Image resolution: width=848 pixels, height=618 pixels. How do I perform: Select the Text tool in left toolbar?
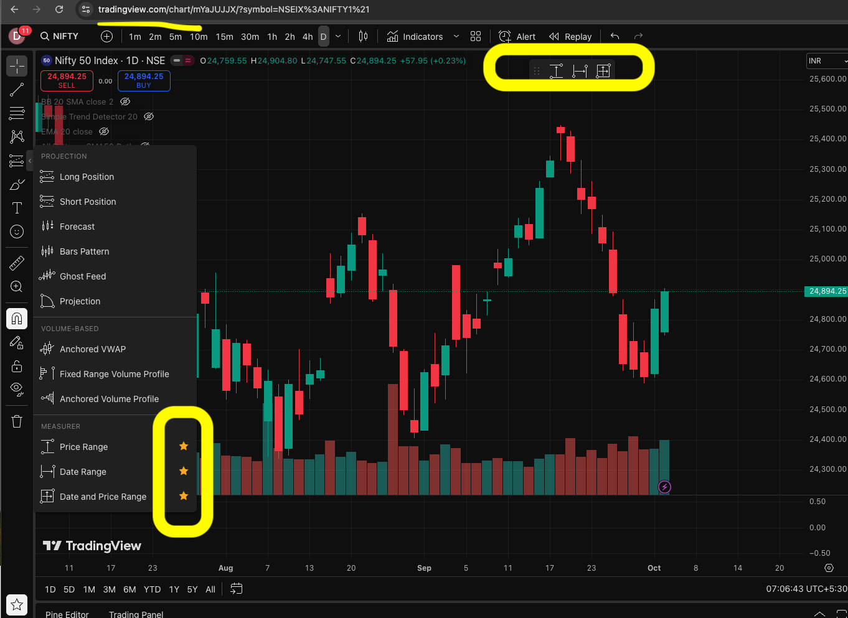click(17, 208)
